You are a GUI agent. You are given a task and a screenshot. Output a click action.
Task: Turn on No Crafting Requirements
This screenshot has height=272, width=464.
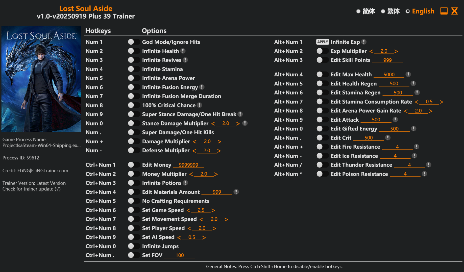[x=133, y=201]
